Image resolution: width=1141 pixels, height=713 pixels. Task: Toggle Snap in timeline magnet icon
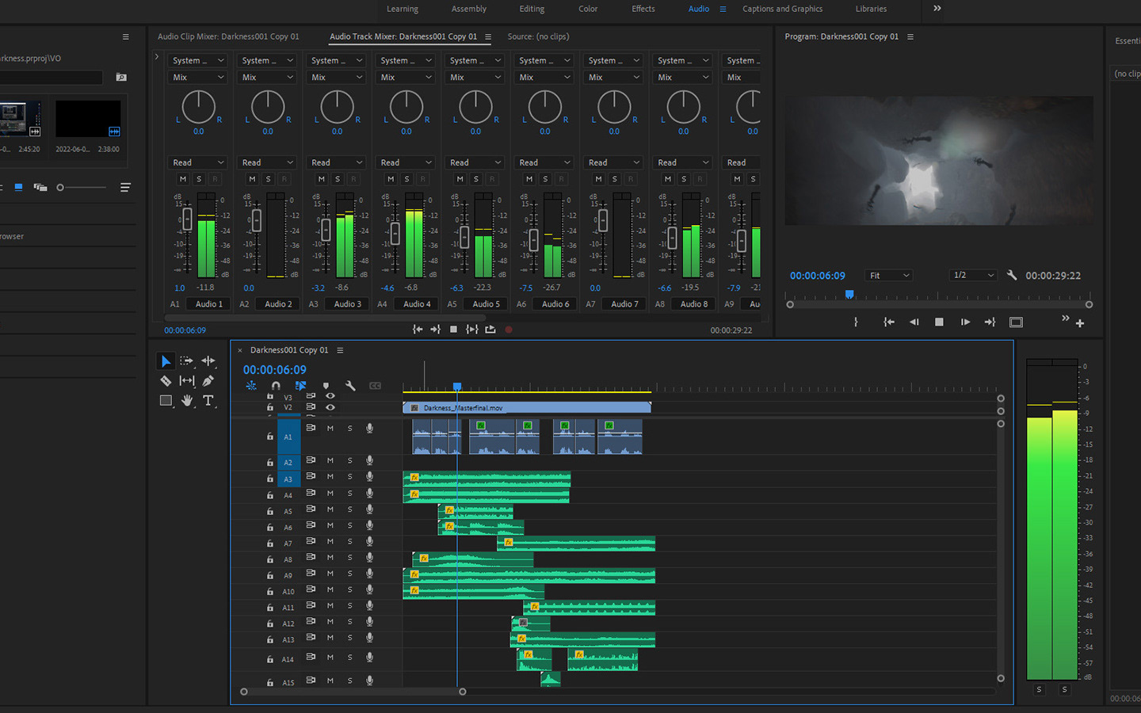point(276,386)
